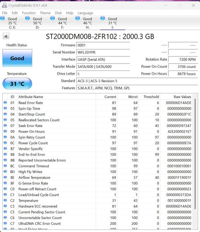Click the Good health status button

click(17, 58)
